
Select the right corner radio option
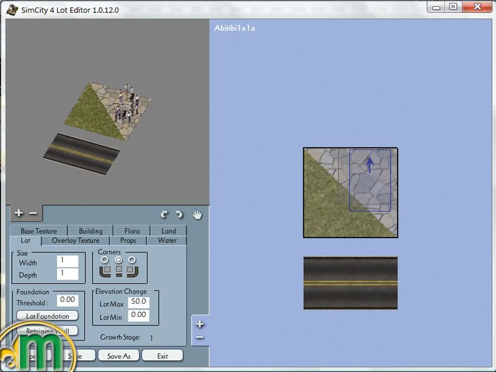point(132,260)
